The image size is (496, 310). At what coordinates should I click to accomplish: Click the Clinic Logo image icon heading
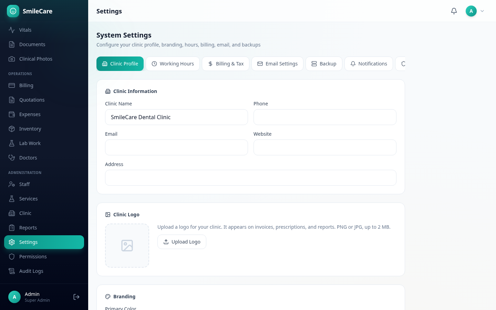pos(108,215)
